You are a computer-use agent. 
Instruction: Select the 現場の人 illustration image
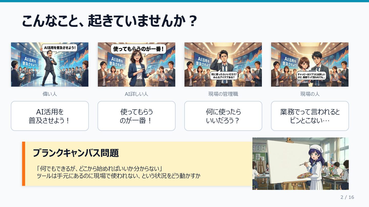[310, 64]
